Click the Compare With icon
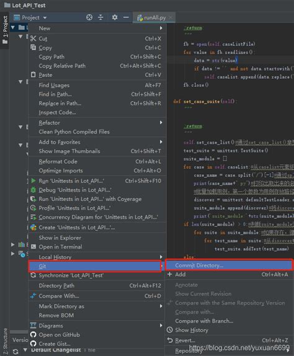 (33, 296)
